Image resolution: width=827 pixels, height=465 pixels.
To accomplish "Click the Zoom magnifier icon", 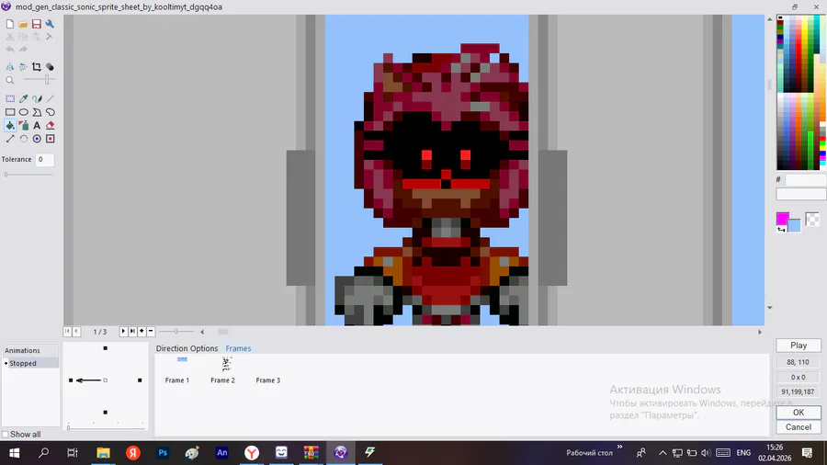I will (x=10, y=80).
